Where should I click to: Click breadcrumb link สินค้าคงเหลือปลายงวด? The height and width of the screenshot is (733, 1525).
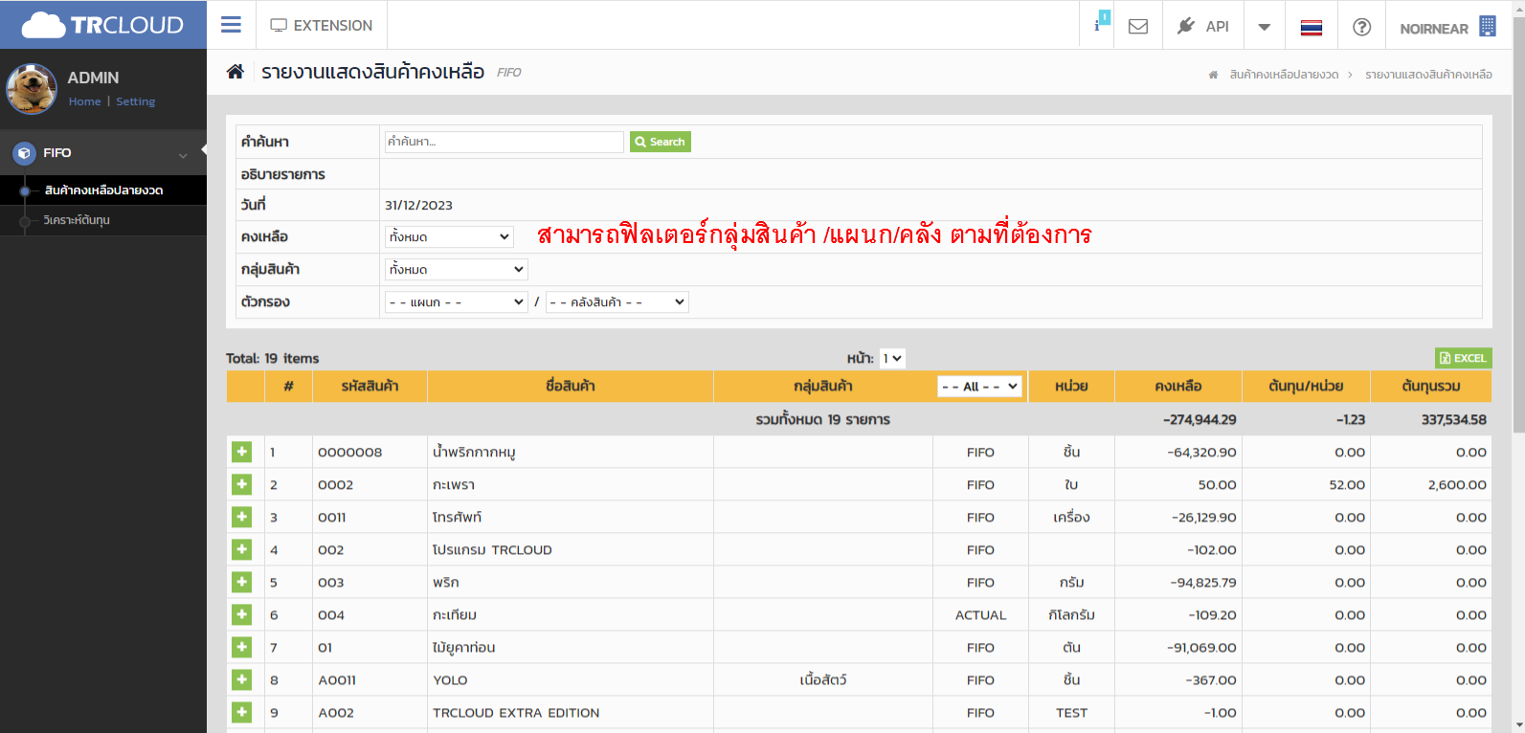[x=1284, y=75]
